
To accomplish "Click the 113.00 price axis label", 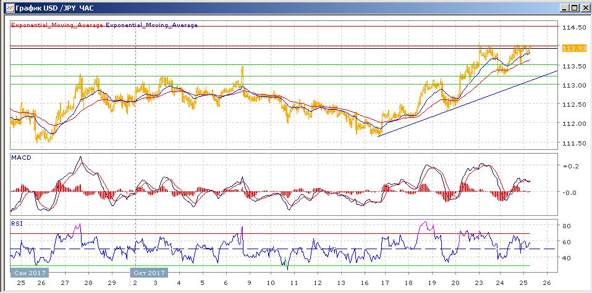I will (x=572, y=85).
